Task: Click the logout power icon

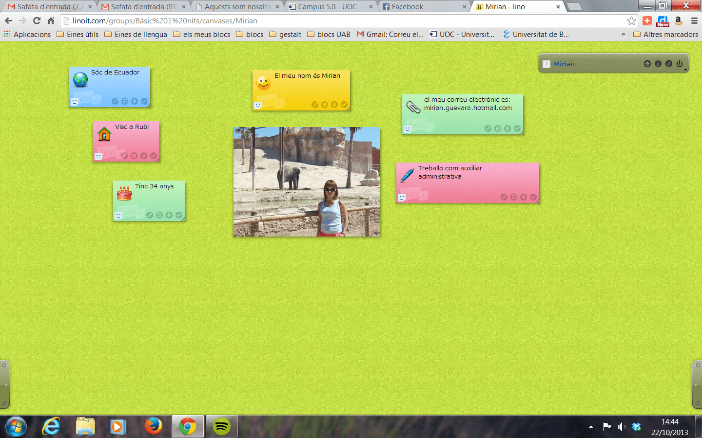Action: [x=679, y=64]
